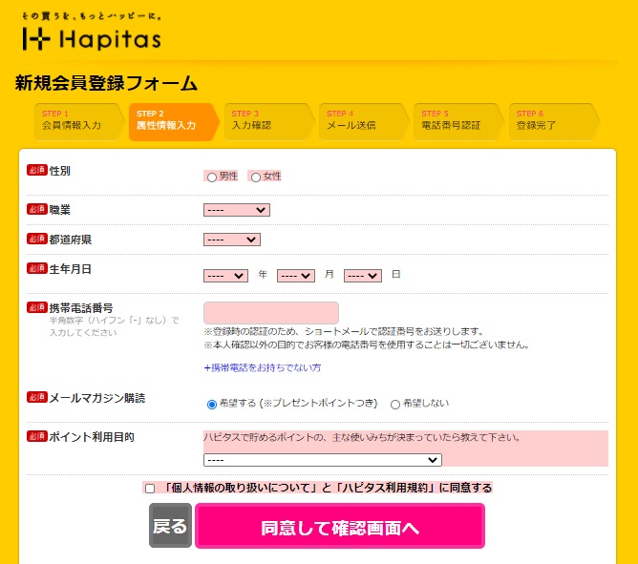Click STEP 5 電話番号認証 tab
This screenshot has height=564, width=638.
point(458,121)
